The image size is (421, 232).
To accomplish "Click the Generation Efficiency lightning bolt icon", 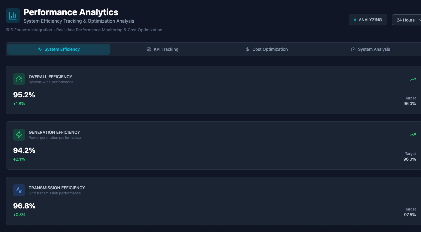I will coord(19,135).
